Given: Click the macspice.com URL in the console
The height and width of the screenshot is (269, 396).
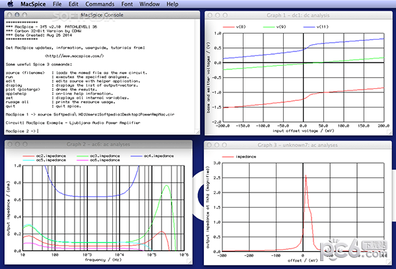Looking at the screenshot, I should [74, 56].
